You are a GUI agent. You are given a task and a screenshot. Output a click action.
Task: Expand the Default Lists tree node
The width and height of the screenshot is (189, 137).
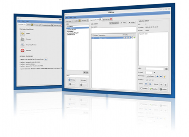coord(67,30)
